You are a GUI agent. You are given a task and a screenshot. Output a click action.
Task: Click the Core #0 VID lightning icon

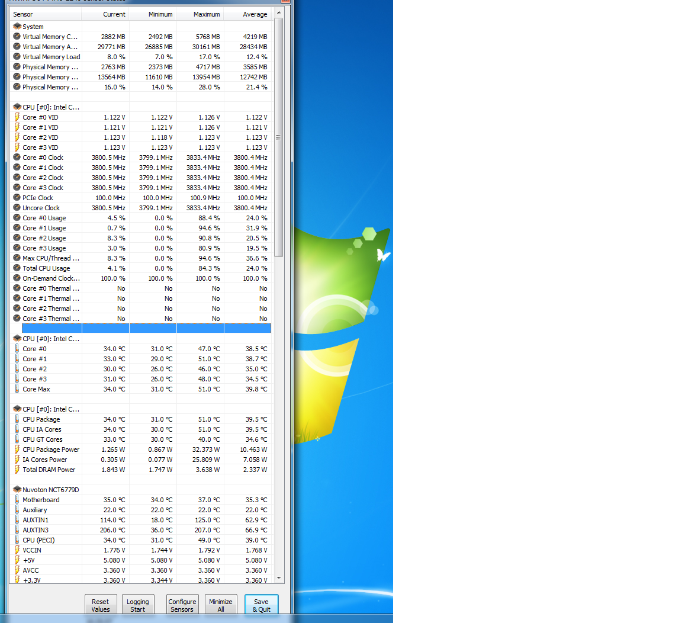coord(17,117)
